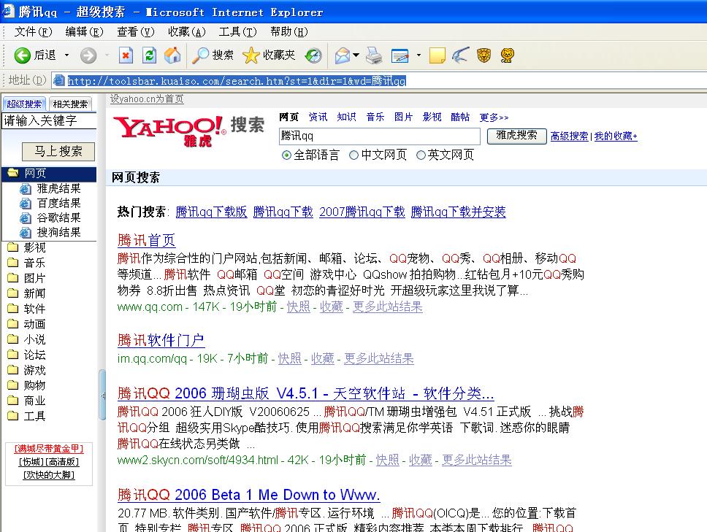Click the page icon in address bar
Viewport: 707px width, 532px height.
pos(59,80)
